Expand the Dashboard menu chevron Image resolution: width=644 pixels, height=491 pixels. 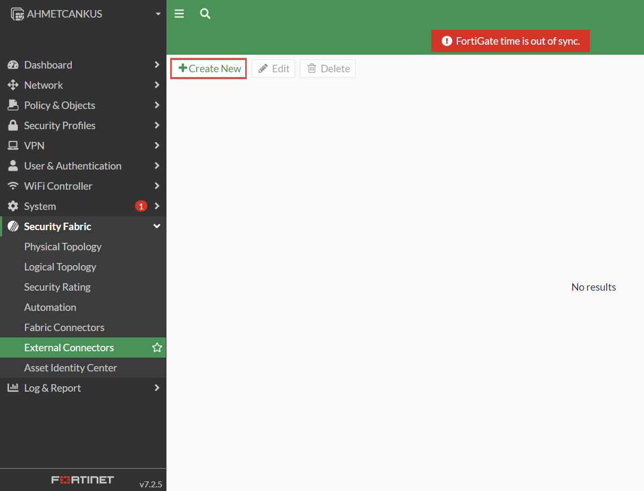pyautogui.click(x=157, y=65)
